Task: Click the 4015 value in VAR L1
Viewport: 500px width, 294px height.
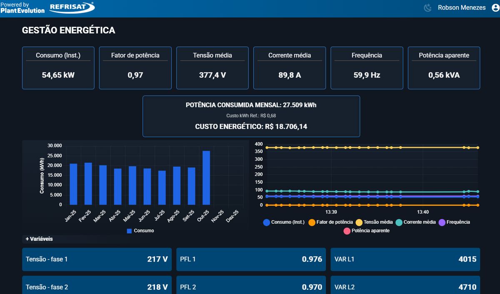Action: click(x=467, y=259)
